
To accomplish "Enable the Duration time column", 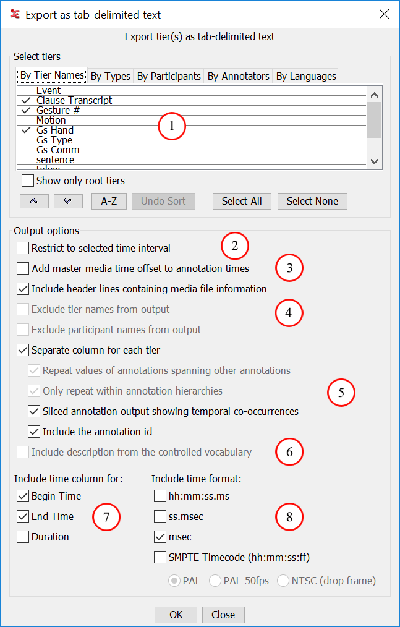I will coord(23,537).
